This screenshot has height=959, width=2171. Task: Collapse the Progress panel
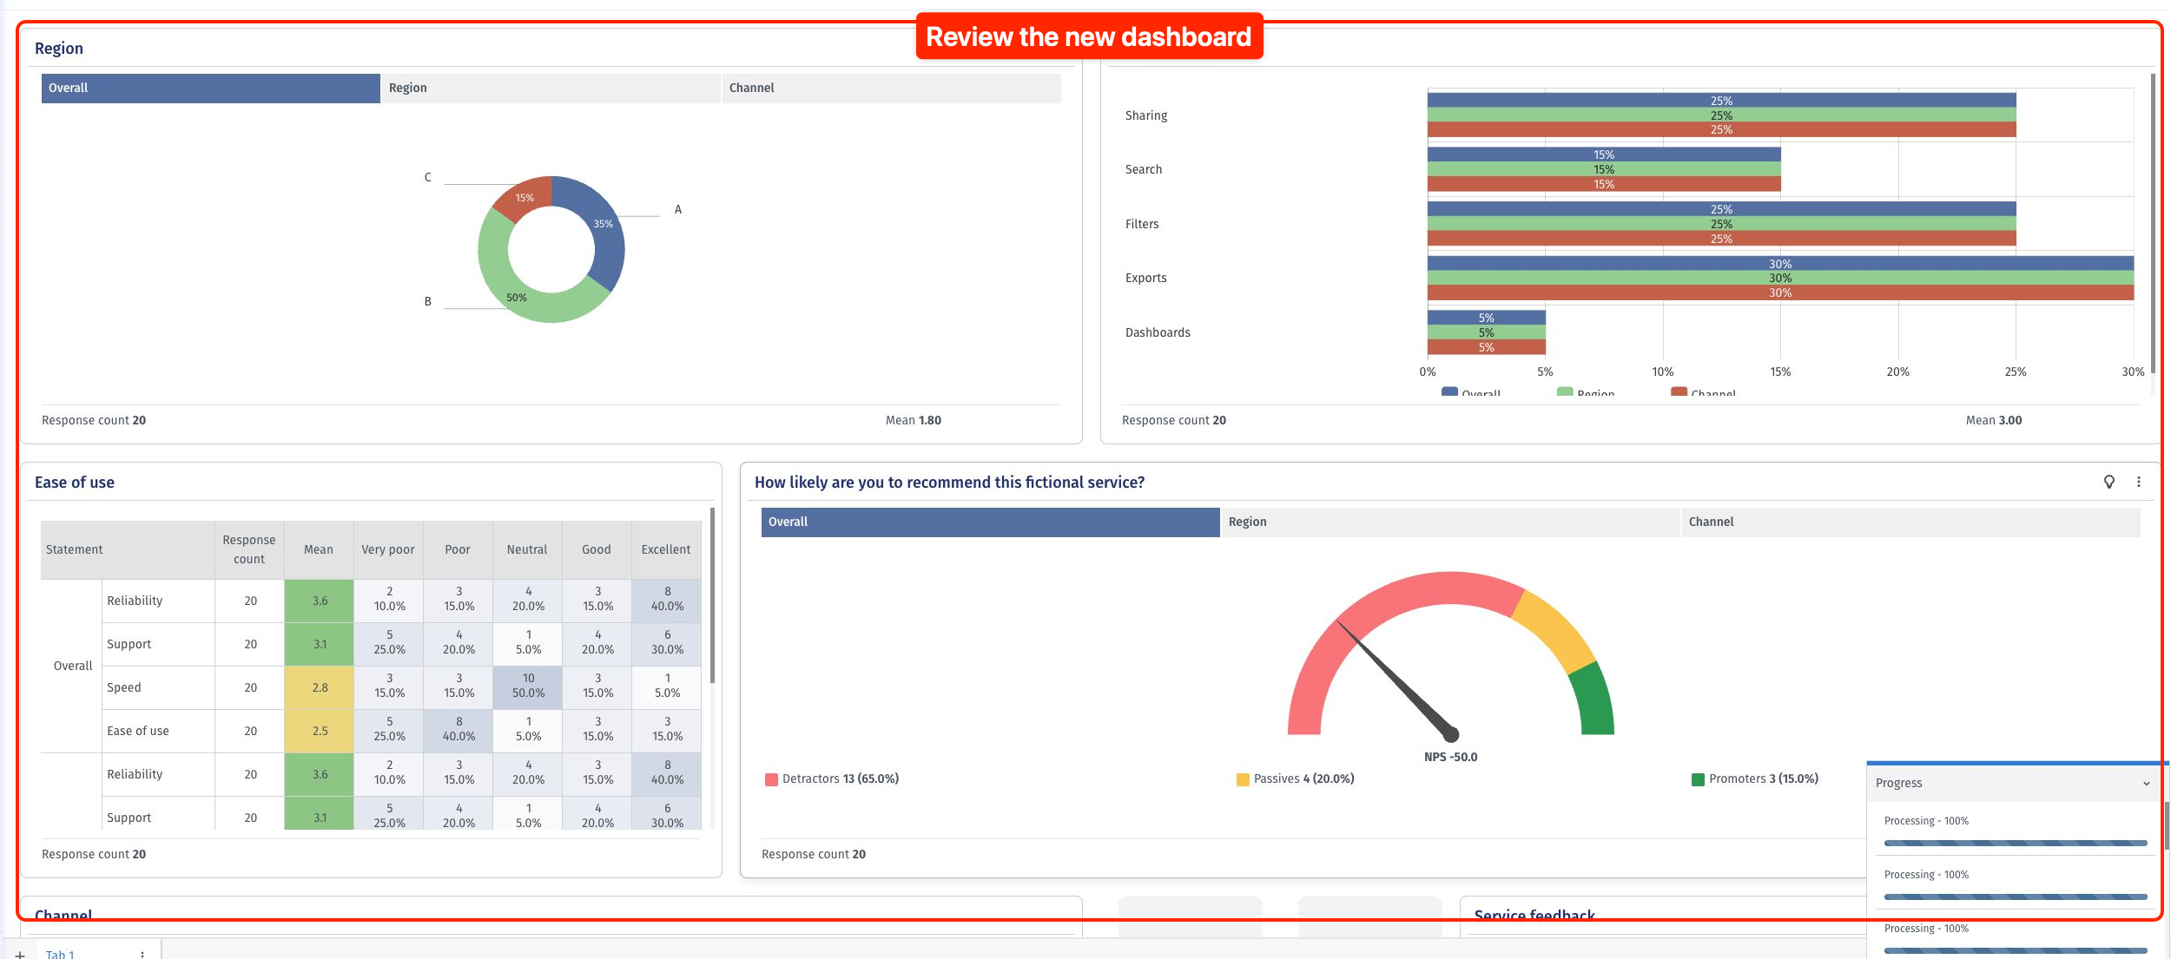(x=2147, y=783)
